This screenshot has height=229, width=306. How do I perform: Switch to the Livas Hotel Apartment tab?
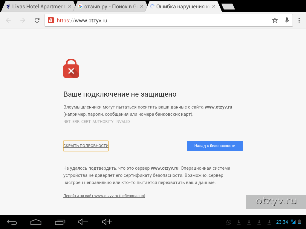click(x=36, y=7)
